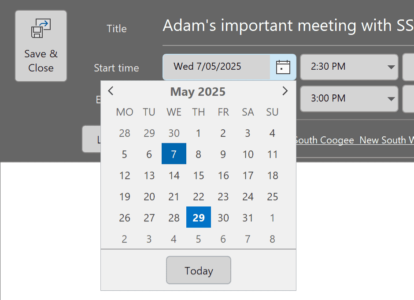Pick June 8 in the last calendar row
The image size is (414, 300).
pos(273,239)
